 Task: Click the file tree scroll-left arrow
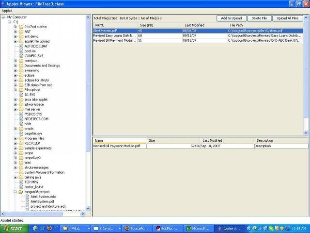pos(3,214)
